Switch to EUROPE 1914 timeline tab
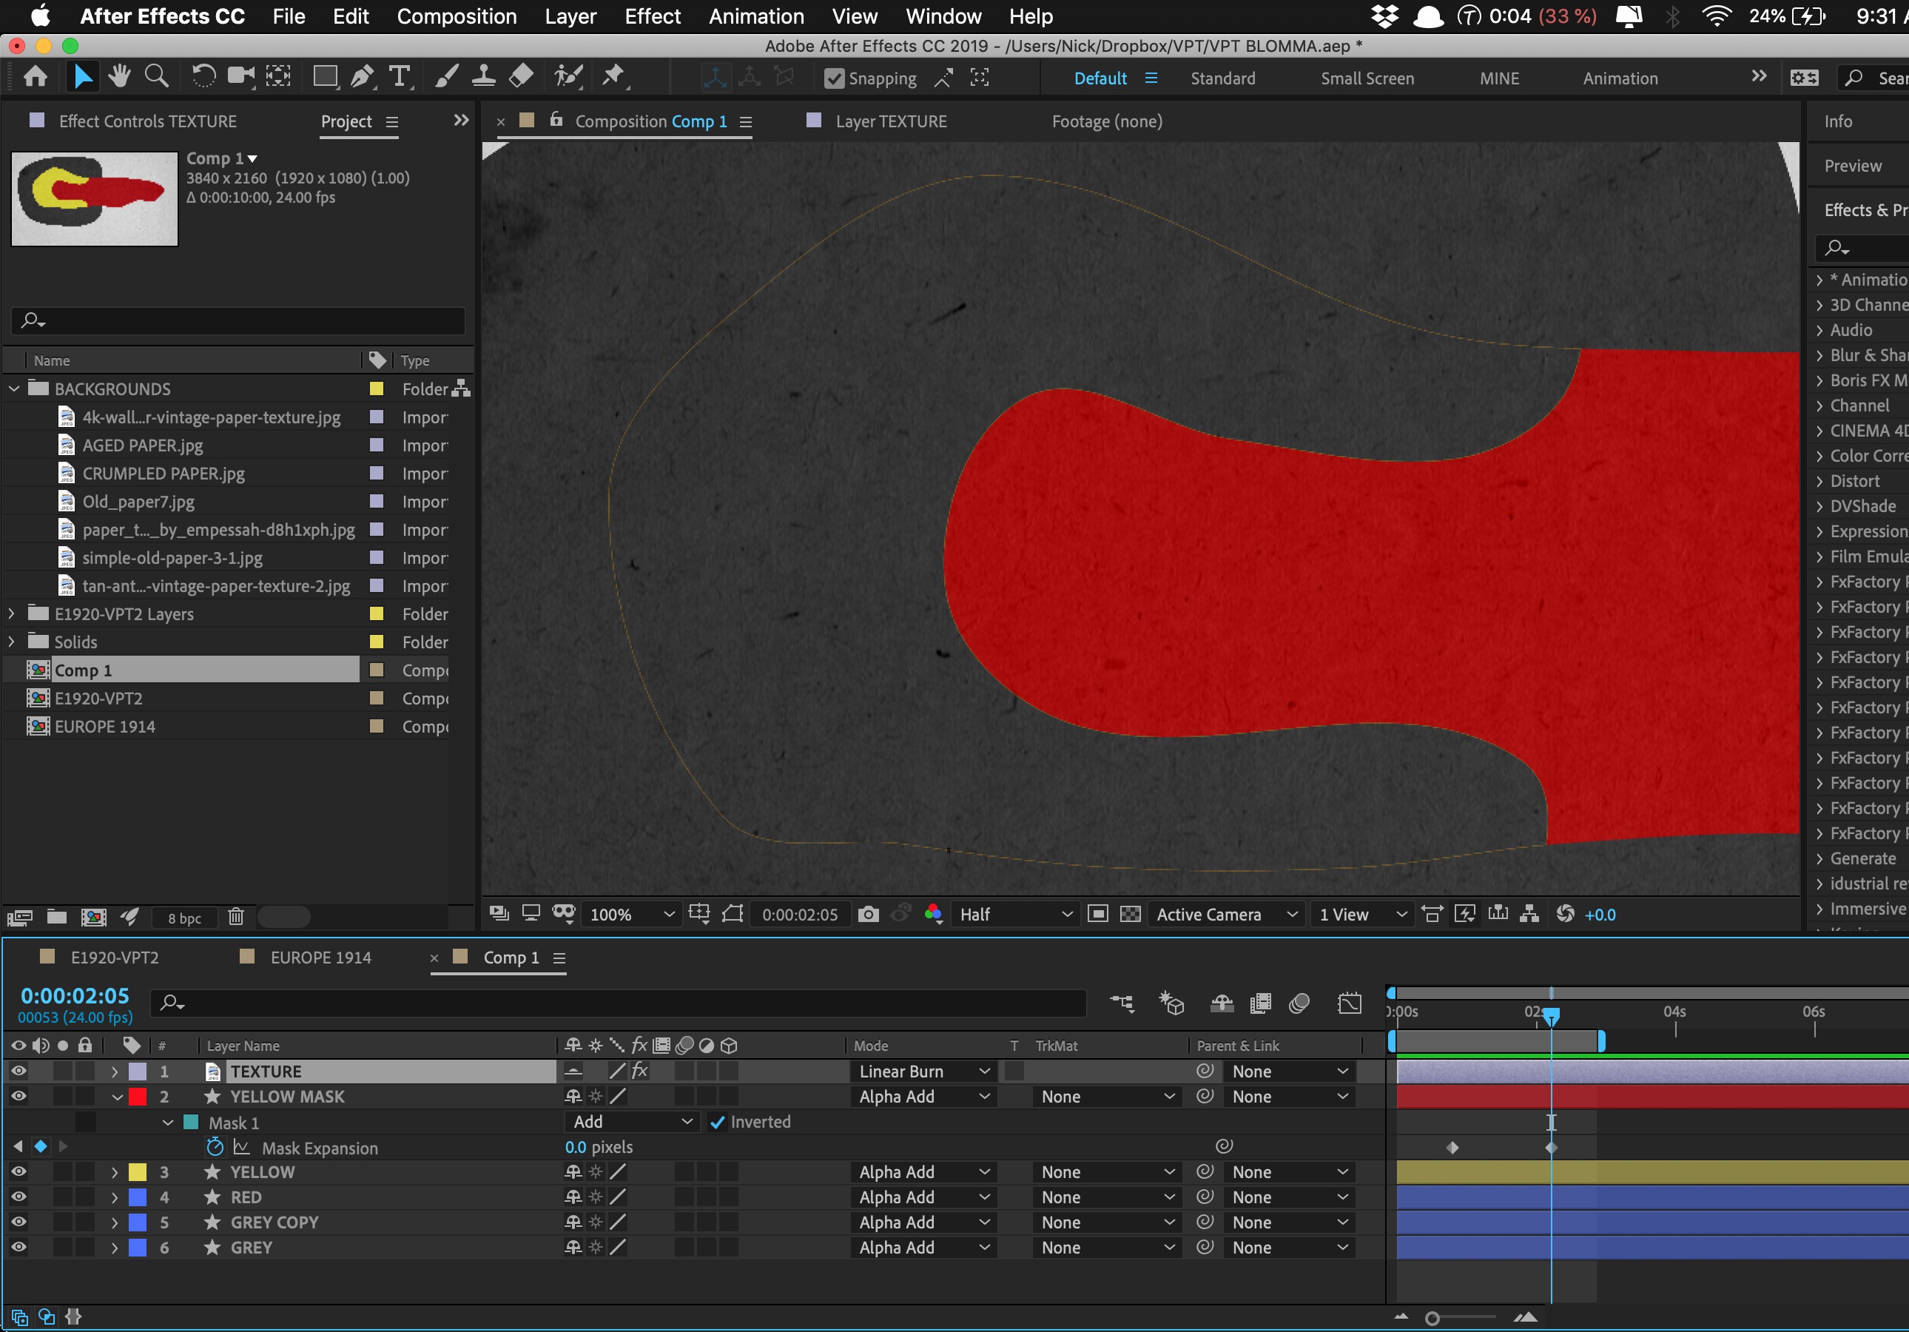Viewport: 1909px width, 1332px height. [320, 957]
